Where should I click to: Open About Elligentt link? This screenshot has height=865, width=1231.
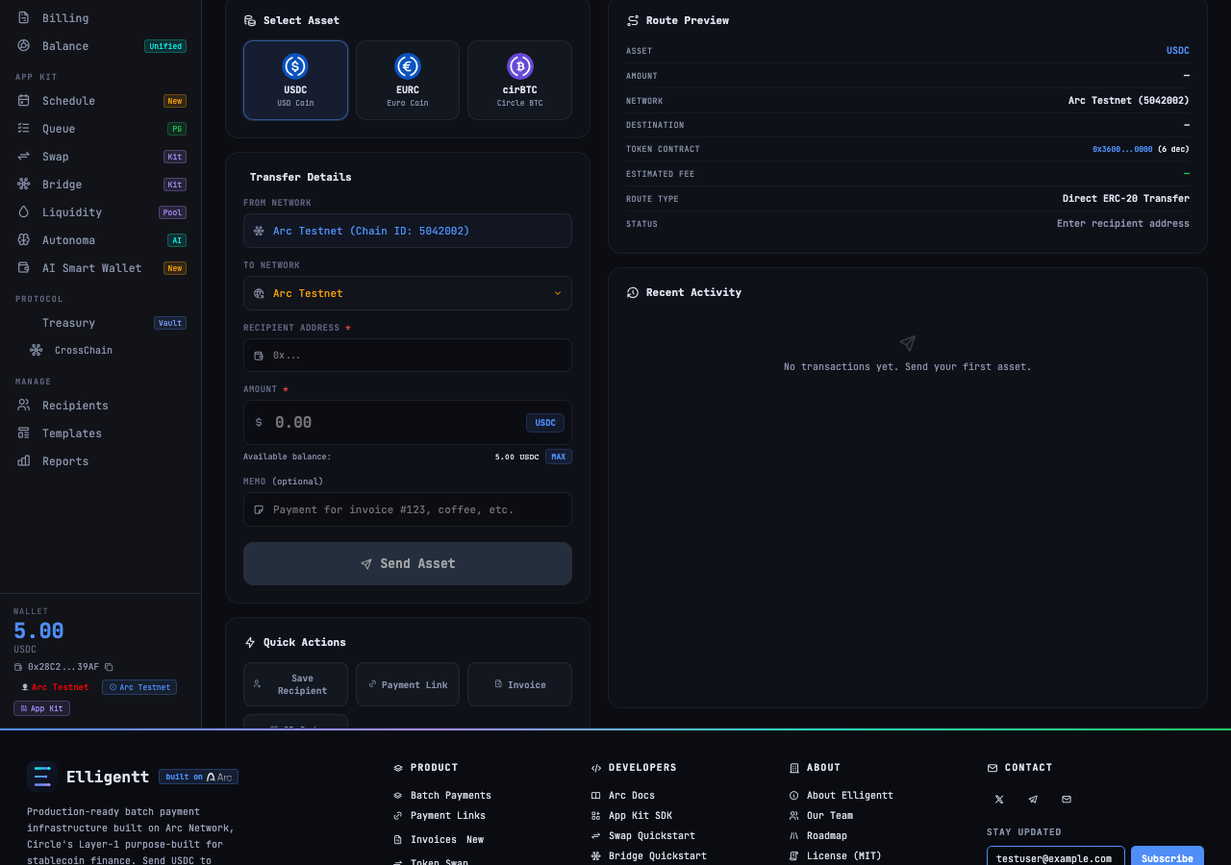[850, 795]
